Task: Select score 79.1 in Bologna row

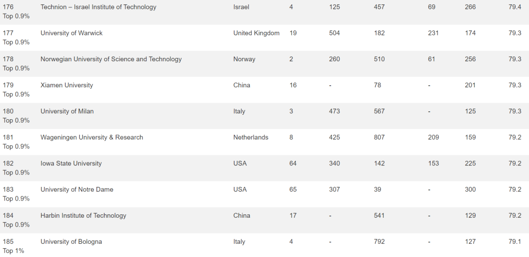Action: pyautogui.click(x=515, y=241)
